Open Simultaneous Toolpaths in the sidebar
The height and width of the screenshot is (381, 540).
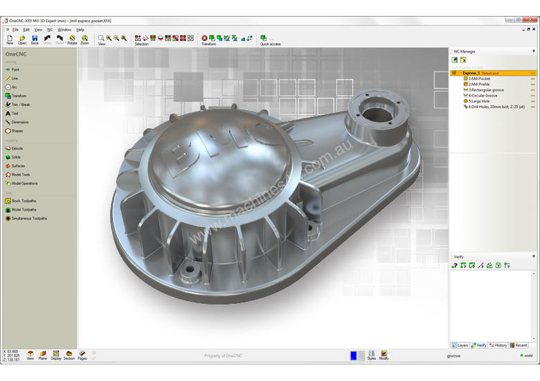(x=8, y=218)
